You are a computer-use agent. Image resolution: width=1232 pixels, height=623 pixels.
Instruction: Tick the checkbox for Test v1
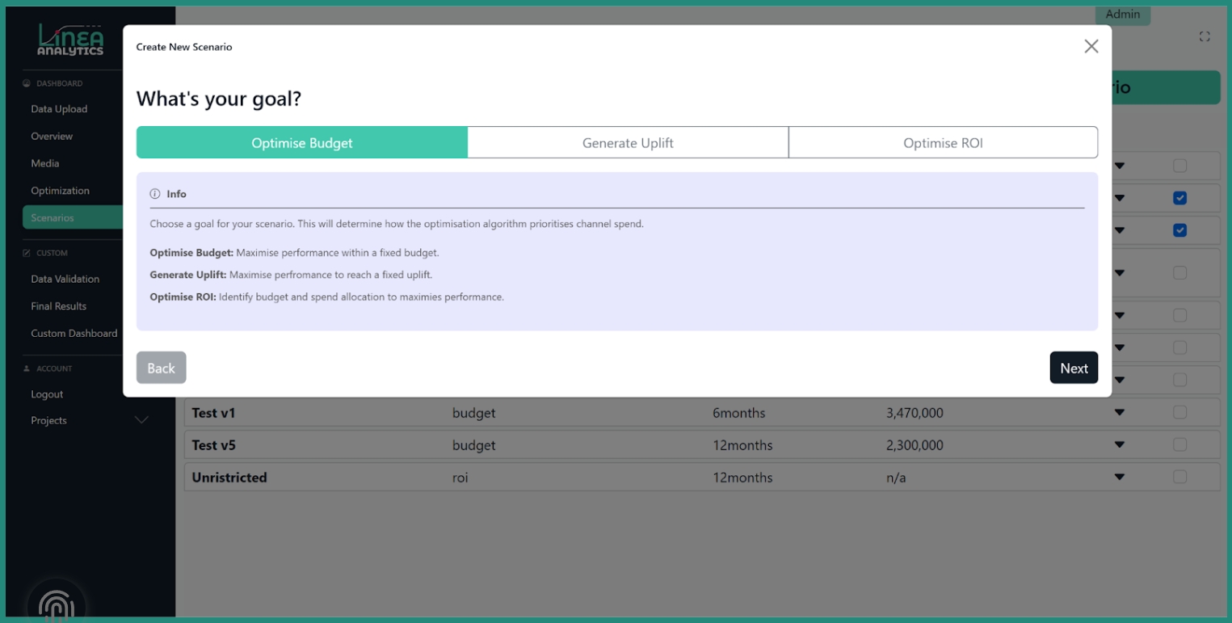[x=1179, y=413]
